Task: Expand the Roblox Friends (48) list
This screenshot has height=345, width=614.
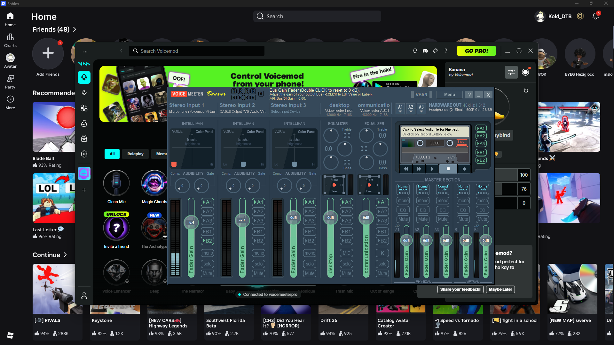Action: pyautogui.click(x=54, y=29)
